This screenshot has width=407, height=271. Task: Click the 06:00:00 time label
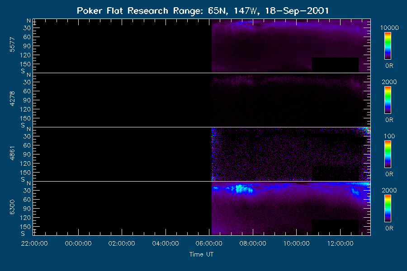209,243
